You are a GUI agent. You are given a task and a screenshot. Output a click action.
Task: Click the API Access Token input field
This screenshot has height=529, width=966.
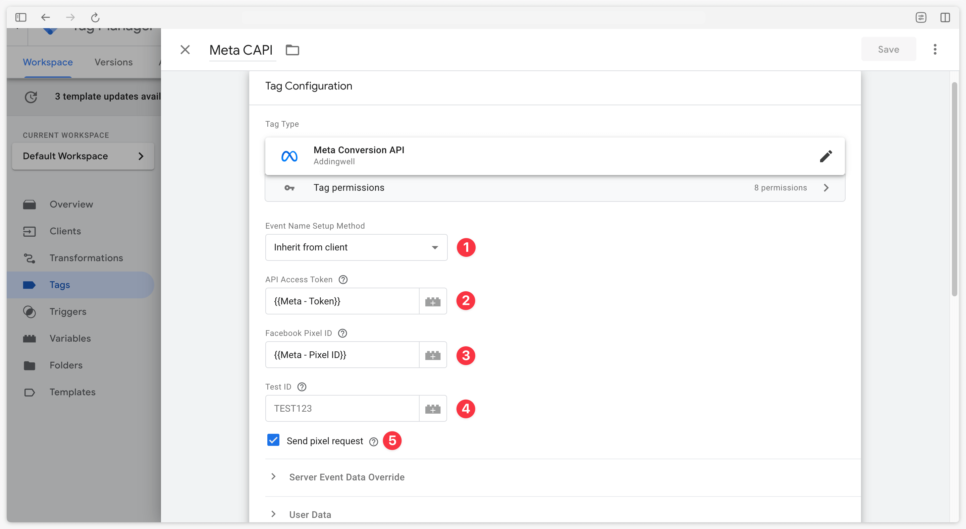(342, 301)
